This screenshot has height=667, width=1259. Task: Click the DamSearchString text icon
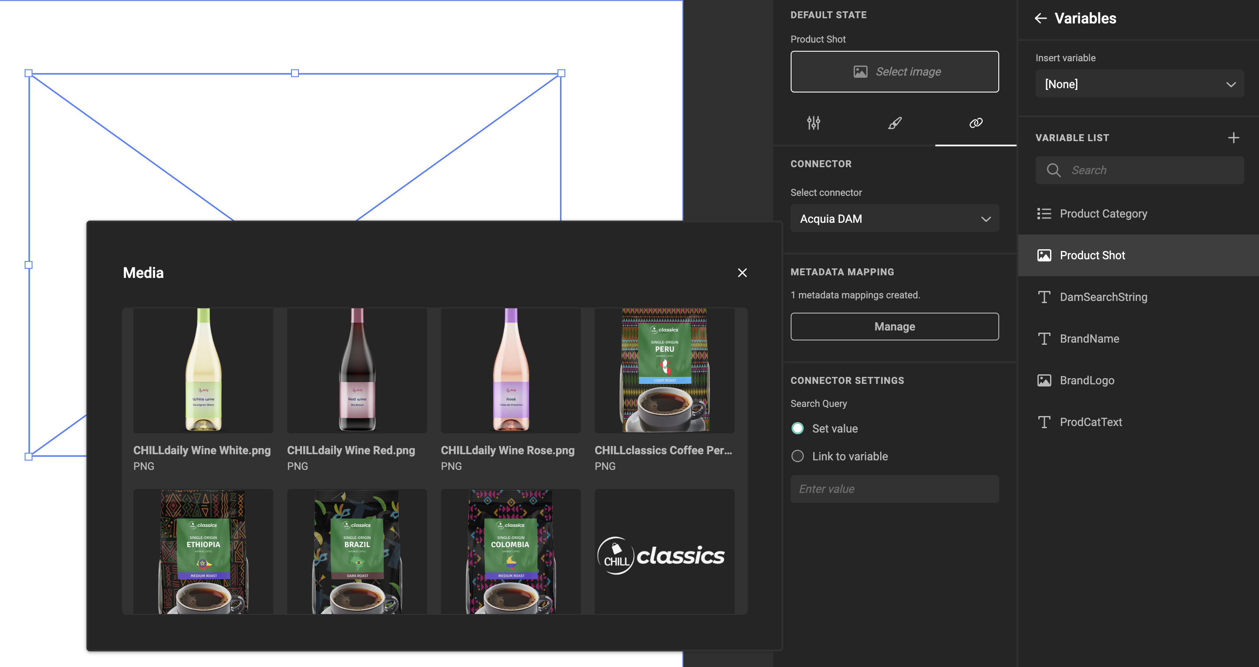click(1044, 297)
